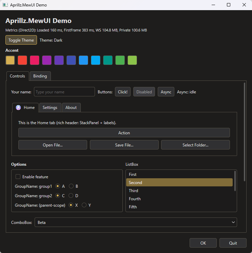Select radio button C in group2
Image resolution: width=252 pixels, height=253 pixels.
pyautogui.click(x=58, y=196)
